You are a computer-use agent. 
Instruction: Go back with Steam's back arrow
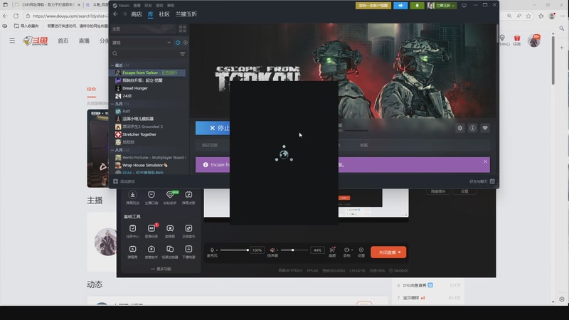pos(115,14)
